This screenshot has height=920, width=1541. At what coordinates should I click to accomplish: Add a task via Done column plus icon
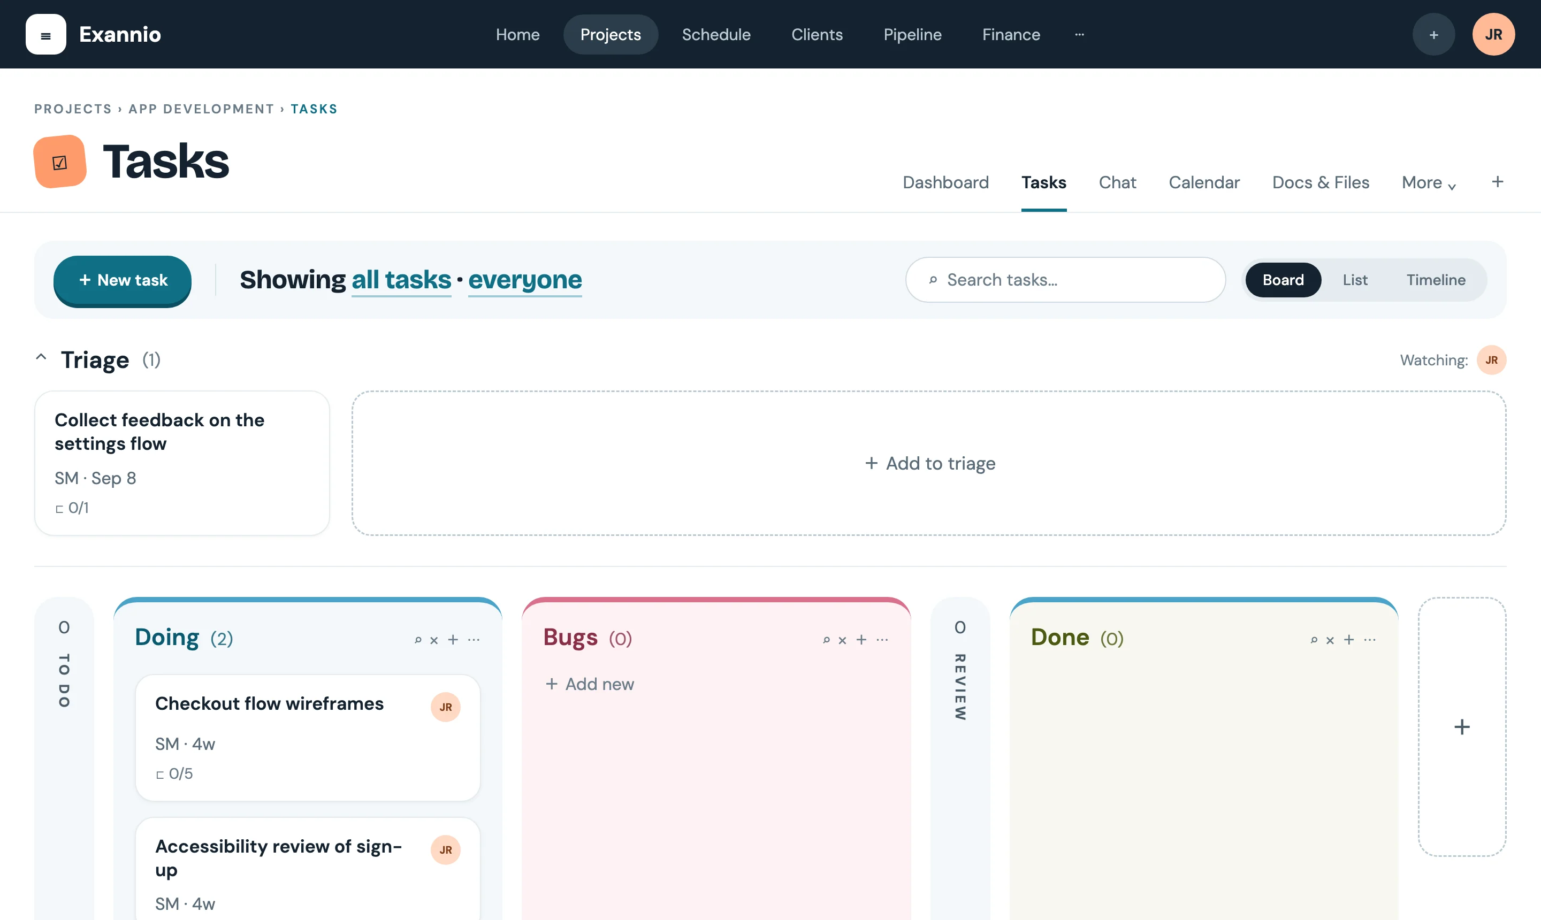1349,639
